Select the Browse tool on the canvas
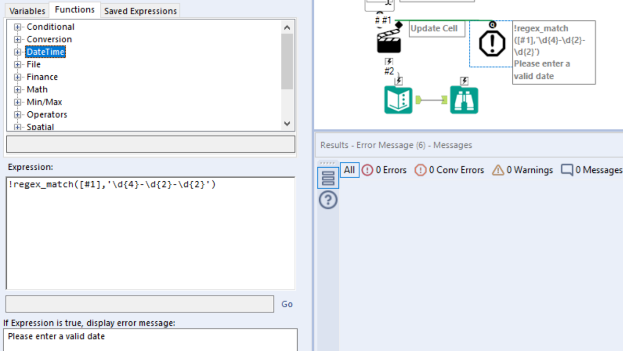Viewport: 623px width, 351px height. point(464,99)
